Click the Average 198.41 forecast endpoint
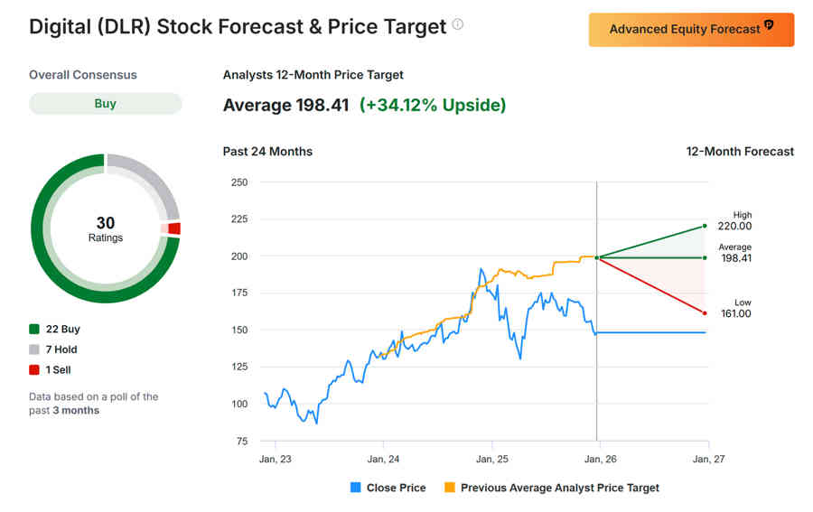The height and width of the screenshot is (512, 813). pos(705,257)
